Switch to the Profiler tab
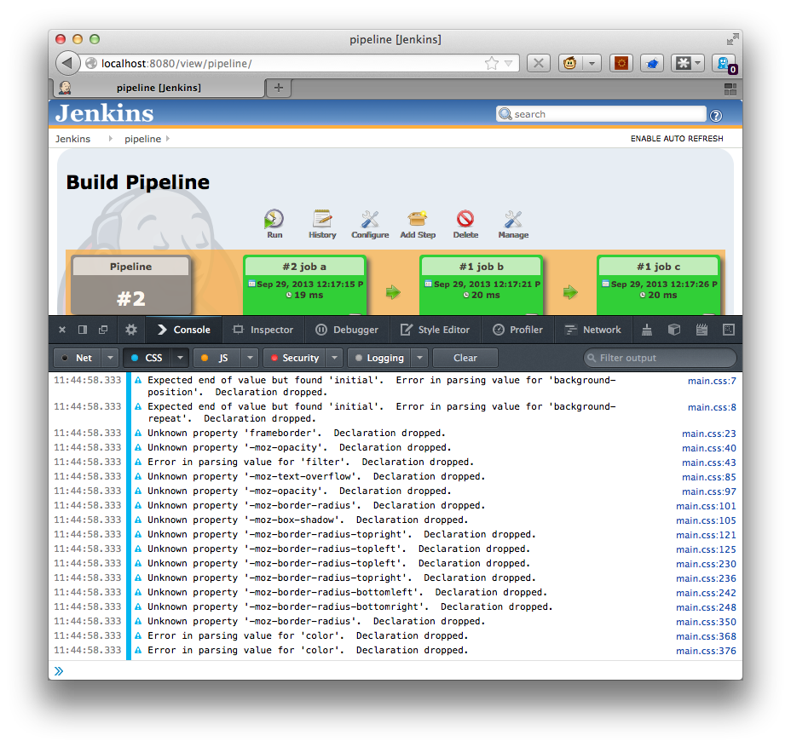Screen dimensions: 791x747 (517, 330)
